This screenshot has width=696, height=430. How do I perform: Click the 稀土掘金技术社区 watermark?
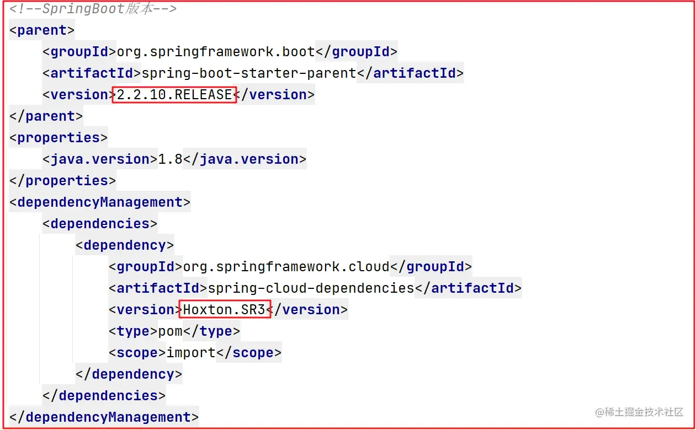pyautogui.click(x=639, y=412)
